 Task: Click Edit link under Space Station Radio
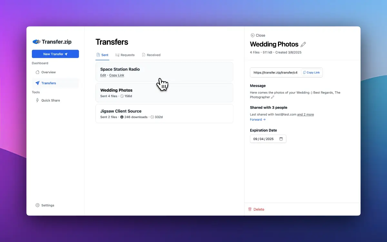pos(103,75)
